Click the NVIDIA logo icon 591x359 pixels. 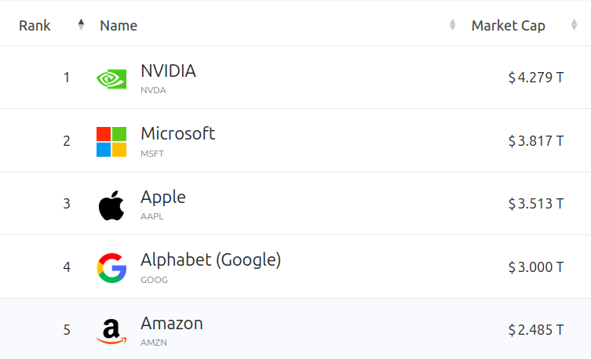tap(111, 78)
